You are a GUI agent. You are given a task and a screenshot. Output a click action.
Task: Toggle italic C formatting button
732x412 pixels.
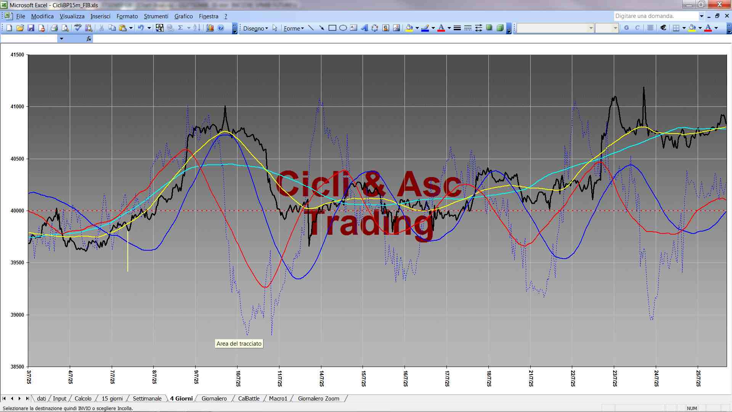pos(637,28)
